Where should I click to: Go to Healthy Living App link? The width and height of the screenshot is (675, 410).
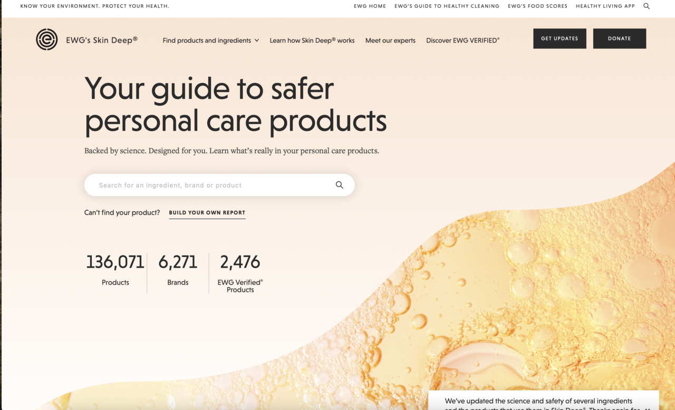(x=605, y=6)
